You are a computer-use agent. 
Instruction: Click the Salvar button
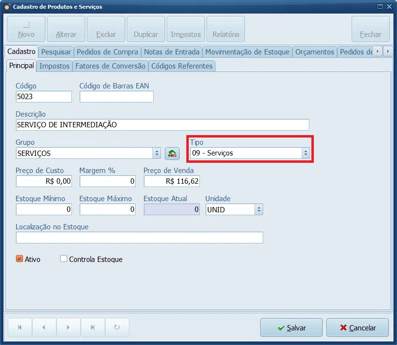coord(291,328)
